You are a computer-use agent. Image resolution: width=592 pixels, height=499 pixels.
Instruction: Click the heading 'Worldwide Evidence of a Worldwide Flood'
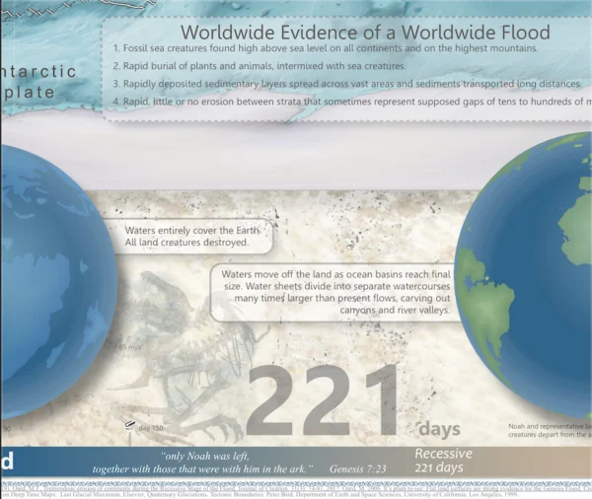pos(365,33)
